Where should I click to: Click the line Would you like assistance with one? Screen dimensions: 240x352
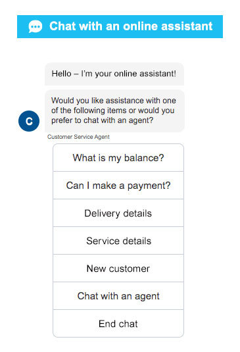click(114, 101)
